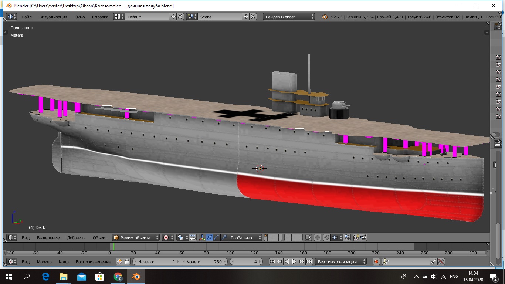Toggle the 3D manipulator widget icon

click(202, 237)
